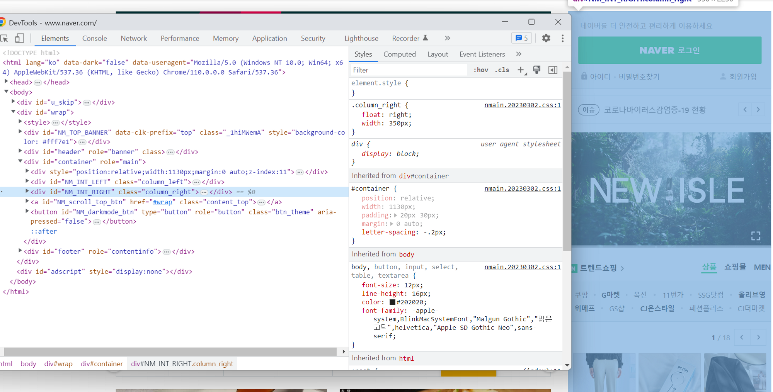Select div#container in the breadcrumb

(x=102, y=364)
